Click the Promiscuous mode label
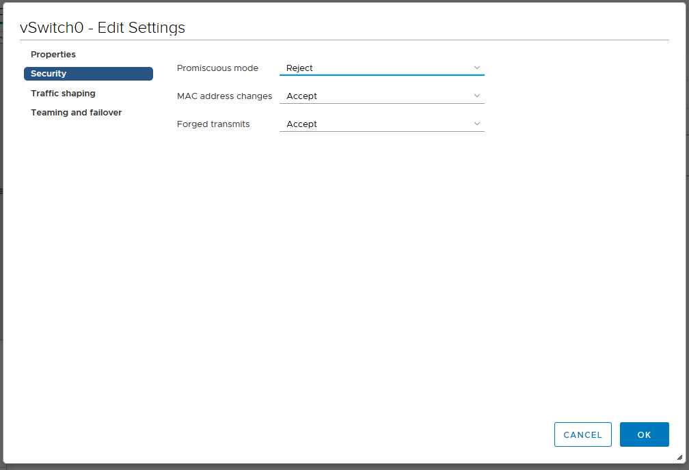The image size is (689, 470). (x=217, y=68)
